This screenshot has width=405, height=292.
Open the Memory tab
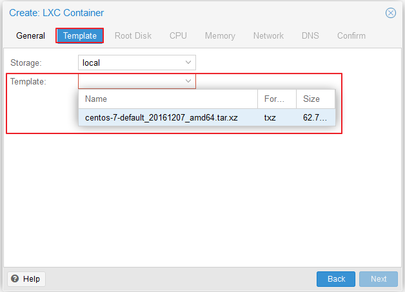[x=220, y=35]
